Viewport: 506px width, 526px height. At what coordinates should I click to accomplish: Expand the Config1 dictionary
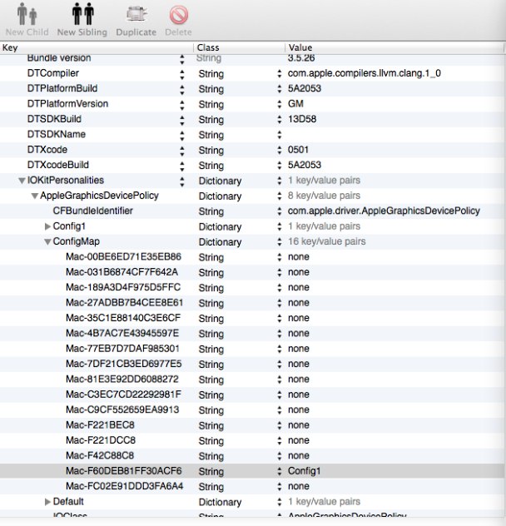pyautogui.click(x=47, y=226)
